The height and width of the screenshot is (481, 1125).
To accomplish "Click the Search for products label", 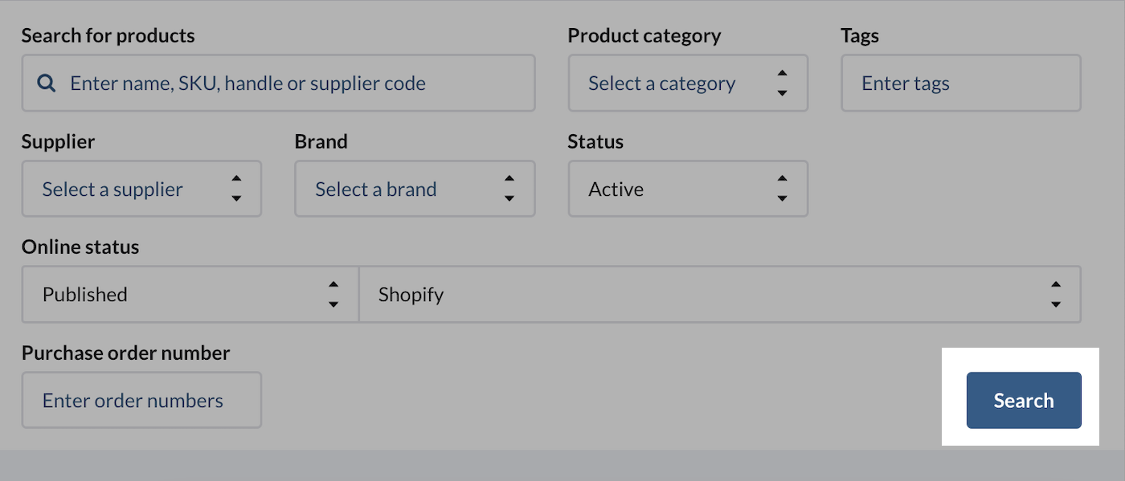I will click(x=108, y=36).
